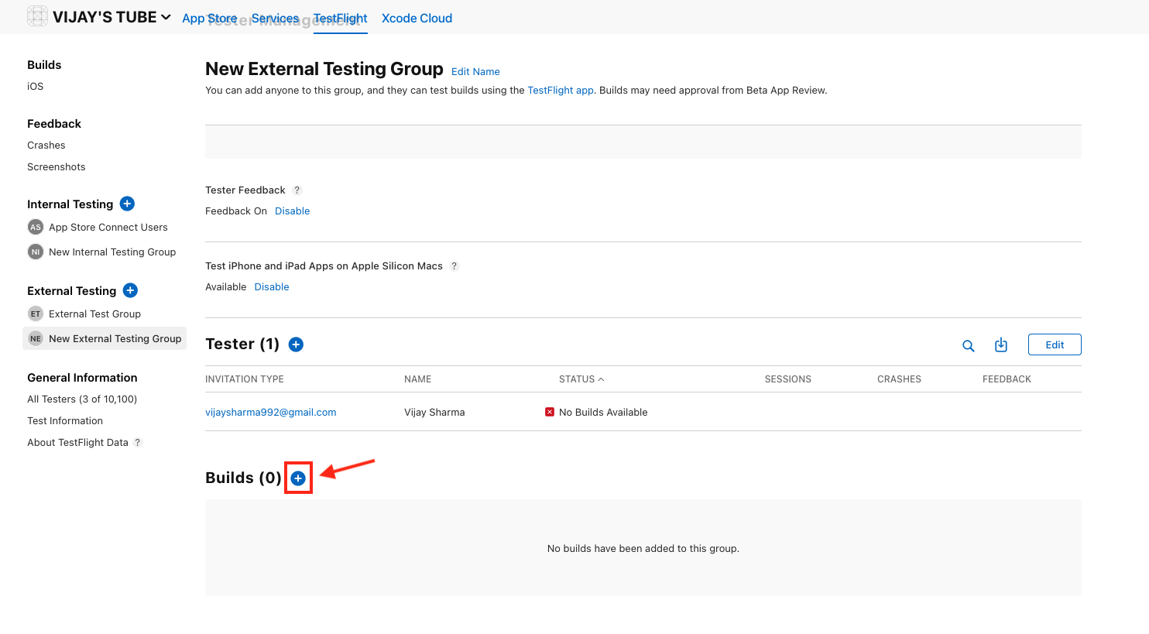Add a new Internal Testing group

(x=128, y=204)
